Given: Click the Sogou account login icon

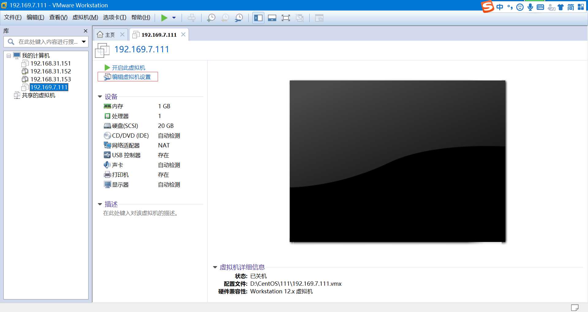Looking at the screenshot, I should (551, 7).
